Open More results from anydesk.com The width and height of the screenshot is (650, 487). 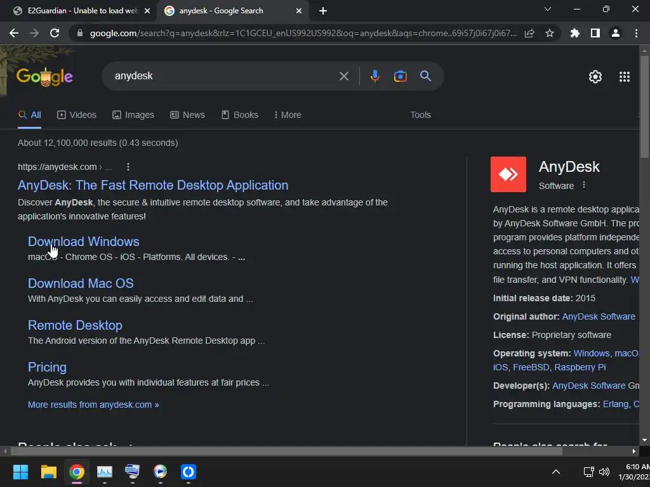pos(93,405)
